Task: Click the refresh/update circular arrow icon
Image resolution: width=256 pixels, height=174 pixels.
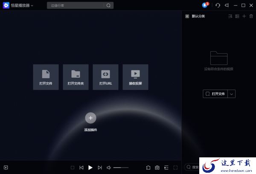Action: 218,6
